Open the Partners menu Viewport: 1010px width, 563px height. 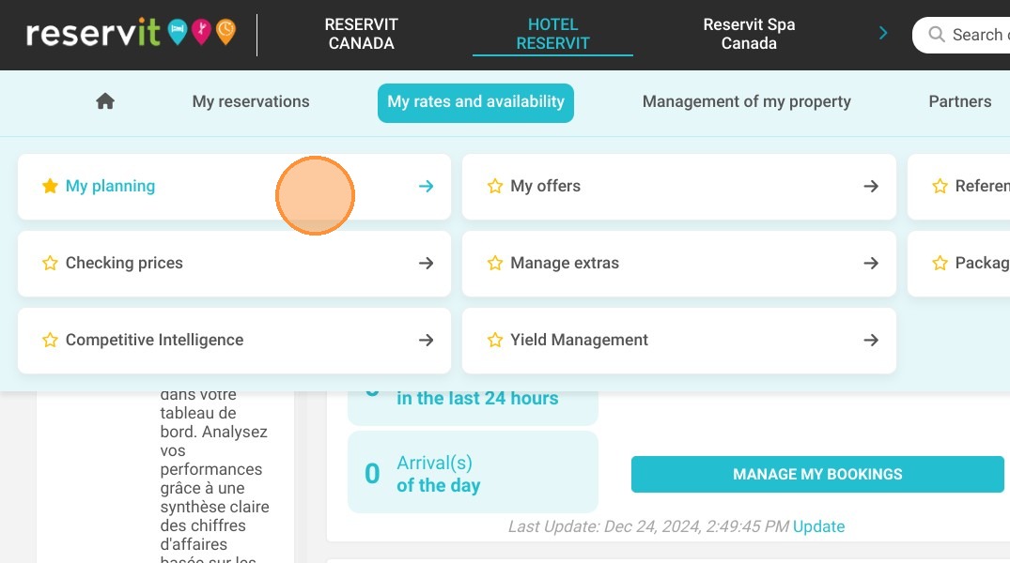click(960, 101)
